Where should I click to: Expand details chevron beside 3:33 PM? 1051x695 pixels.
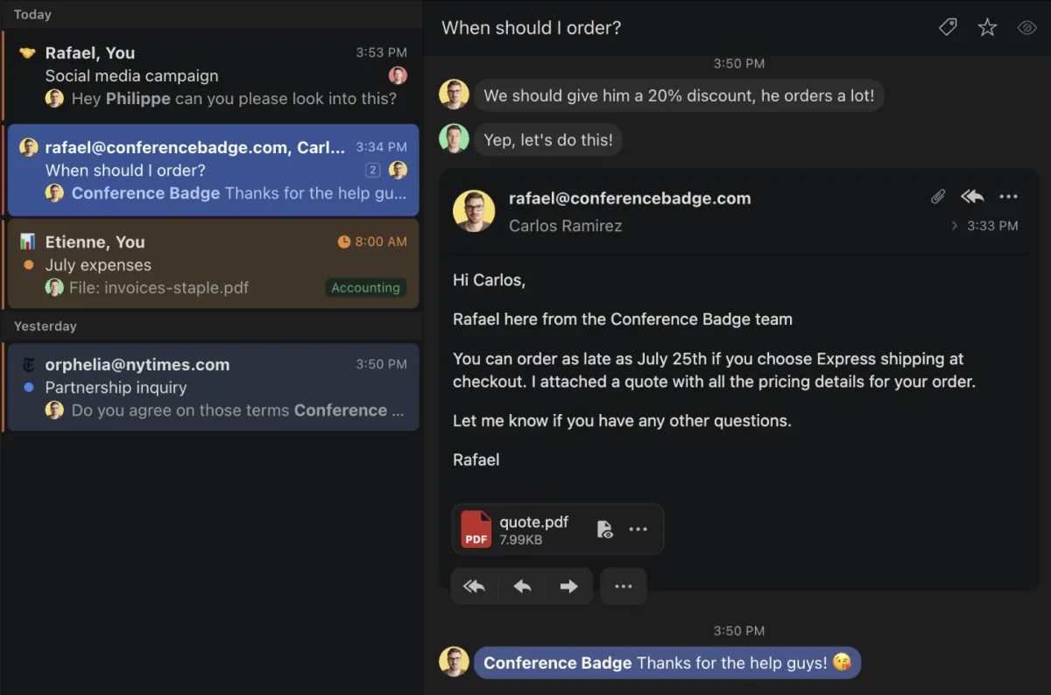955,226
